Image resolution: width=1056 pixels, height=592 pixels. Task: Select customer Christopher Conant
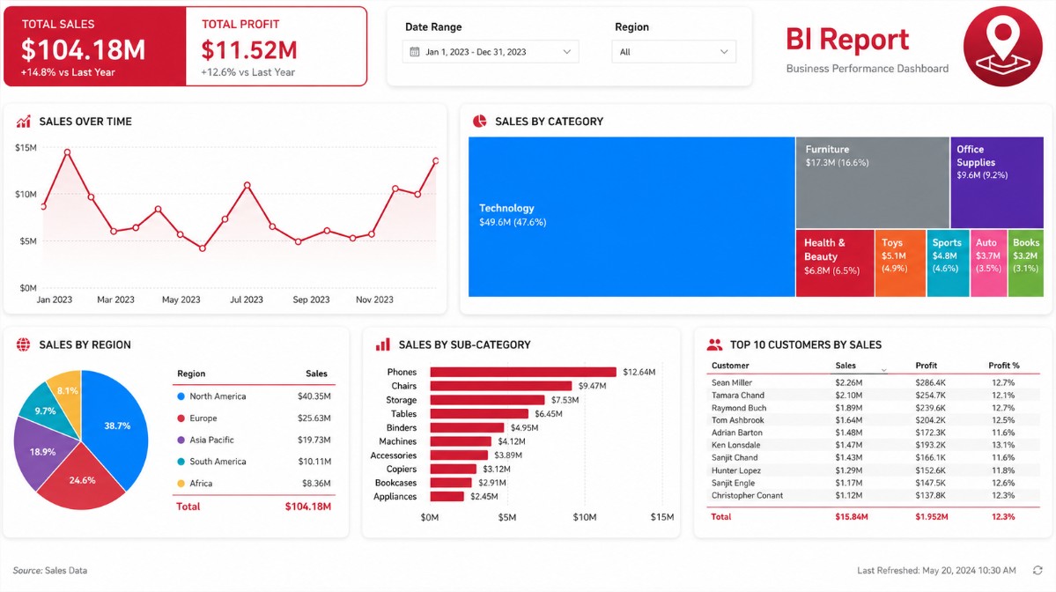pyautogui.click(x=873, y=496)
